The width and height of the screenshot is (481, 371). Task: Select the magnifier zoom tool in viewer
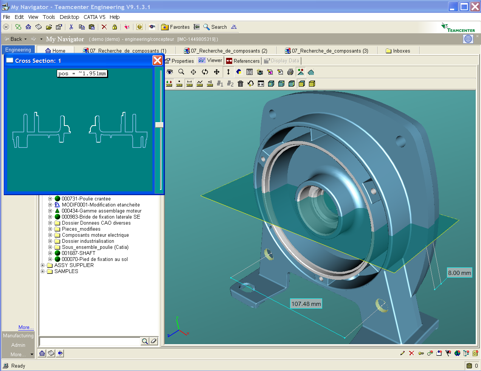[x=182, y=72]
